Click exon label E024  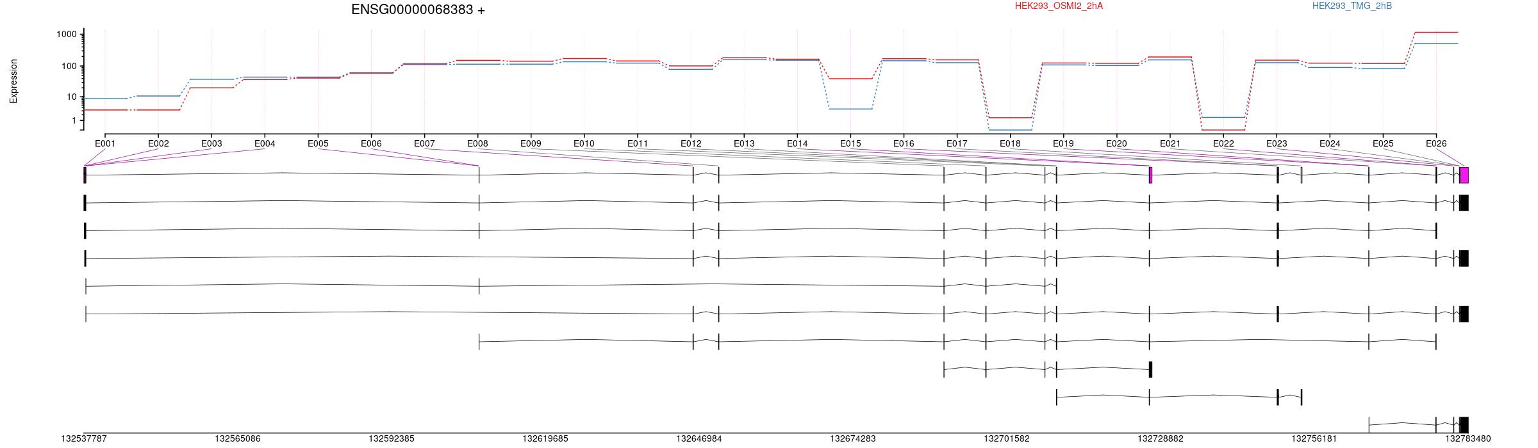pyautogui.click(x=1330, y=143)
